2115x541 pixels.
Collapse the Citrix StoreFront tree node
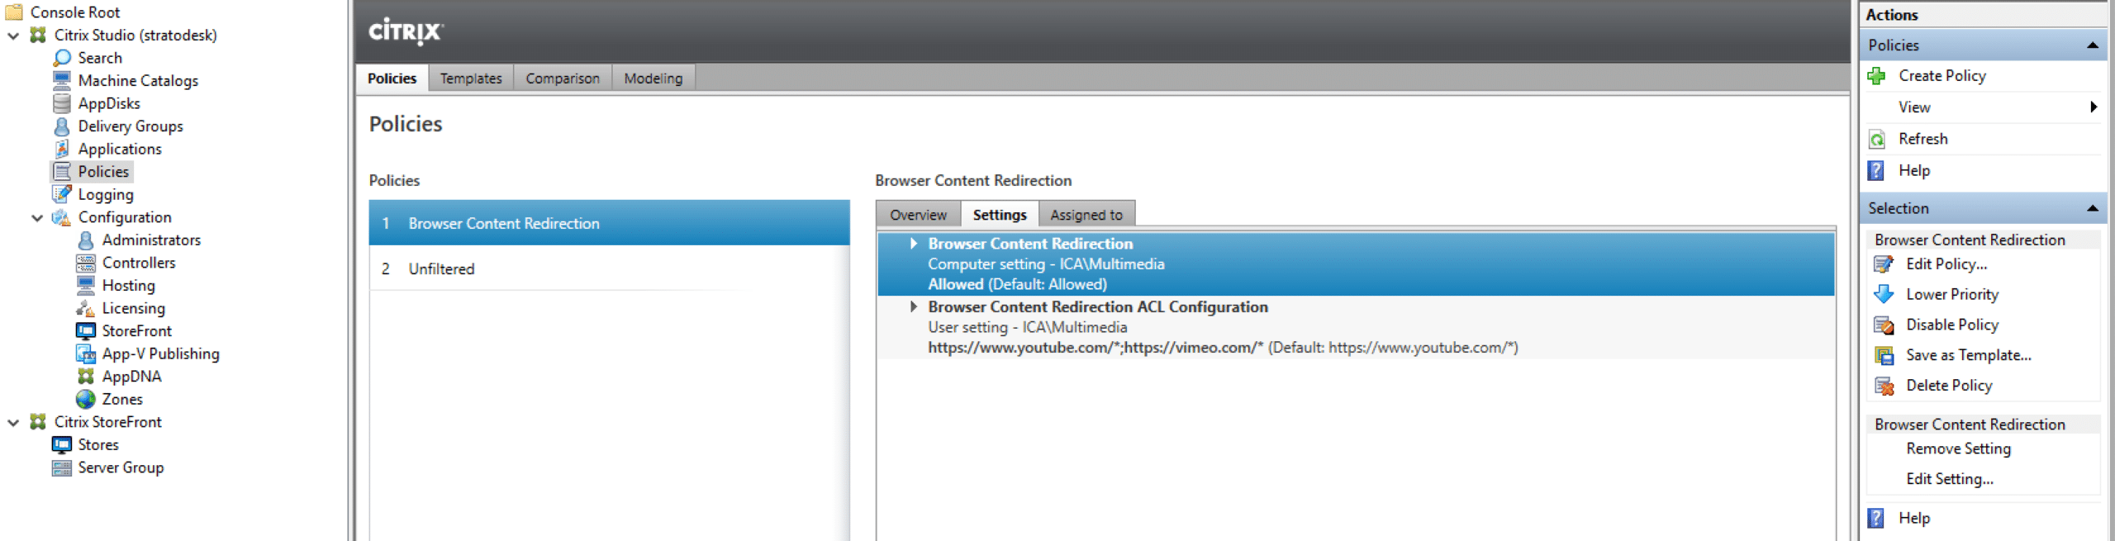[13, 422]
